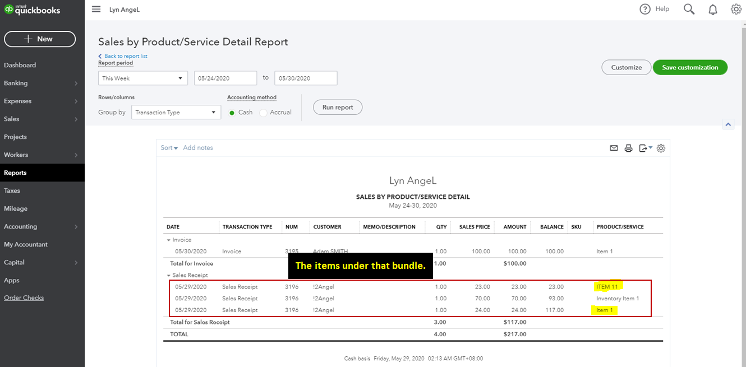The width and height of the screenshot is (746, 367).
Task: Open the email report icon
Action: pyautogui.click(x=613, y=148)
